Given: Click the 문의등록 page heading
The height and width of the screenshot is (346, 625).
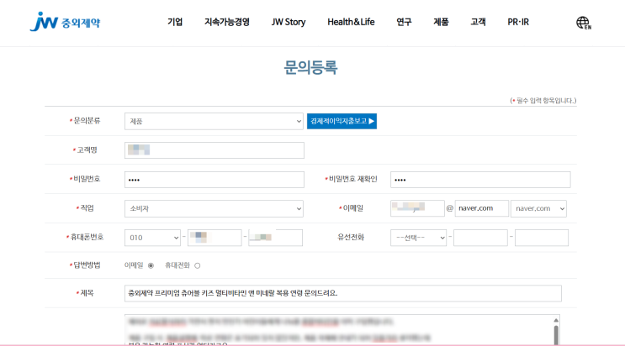Looking at the screenshot, I should [310, 67].
